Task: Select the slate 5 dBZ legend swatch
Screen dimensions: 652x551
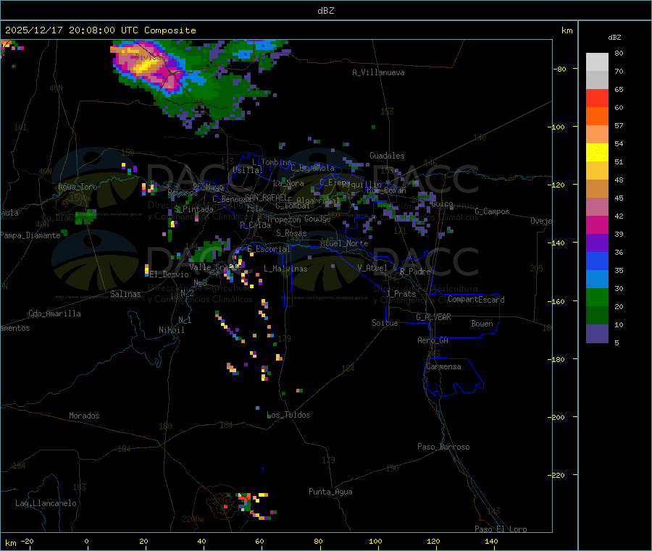Action: tap(597, 334)
